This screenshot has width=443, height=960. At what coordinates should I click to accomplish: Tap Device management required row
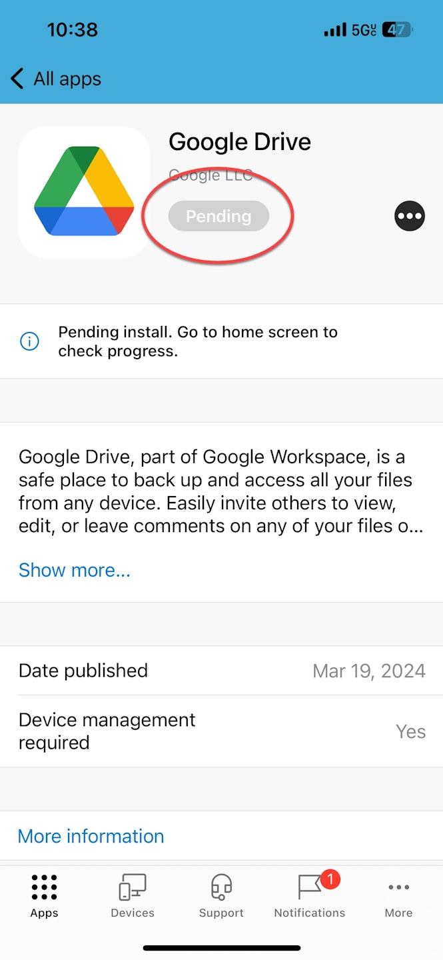[x=221, y=731]
